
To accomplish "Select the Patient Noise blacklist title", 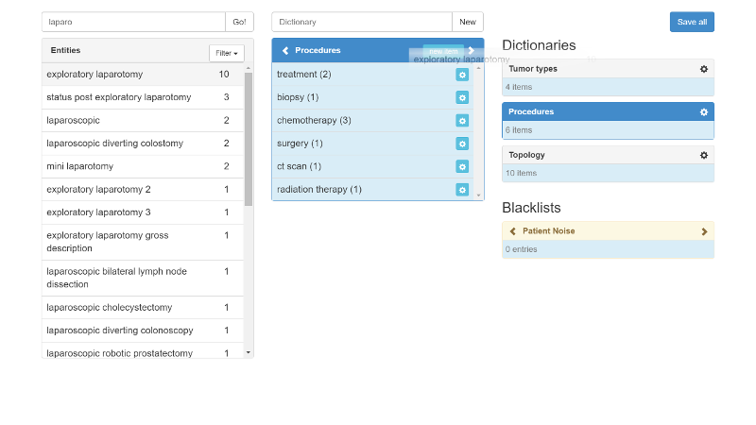I will pyautogui.click(x=548, y=231).
